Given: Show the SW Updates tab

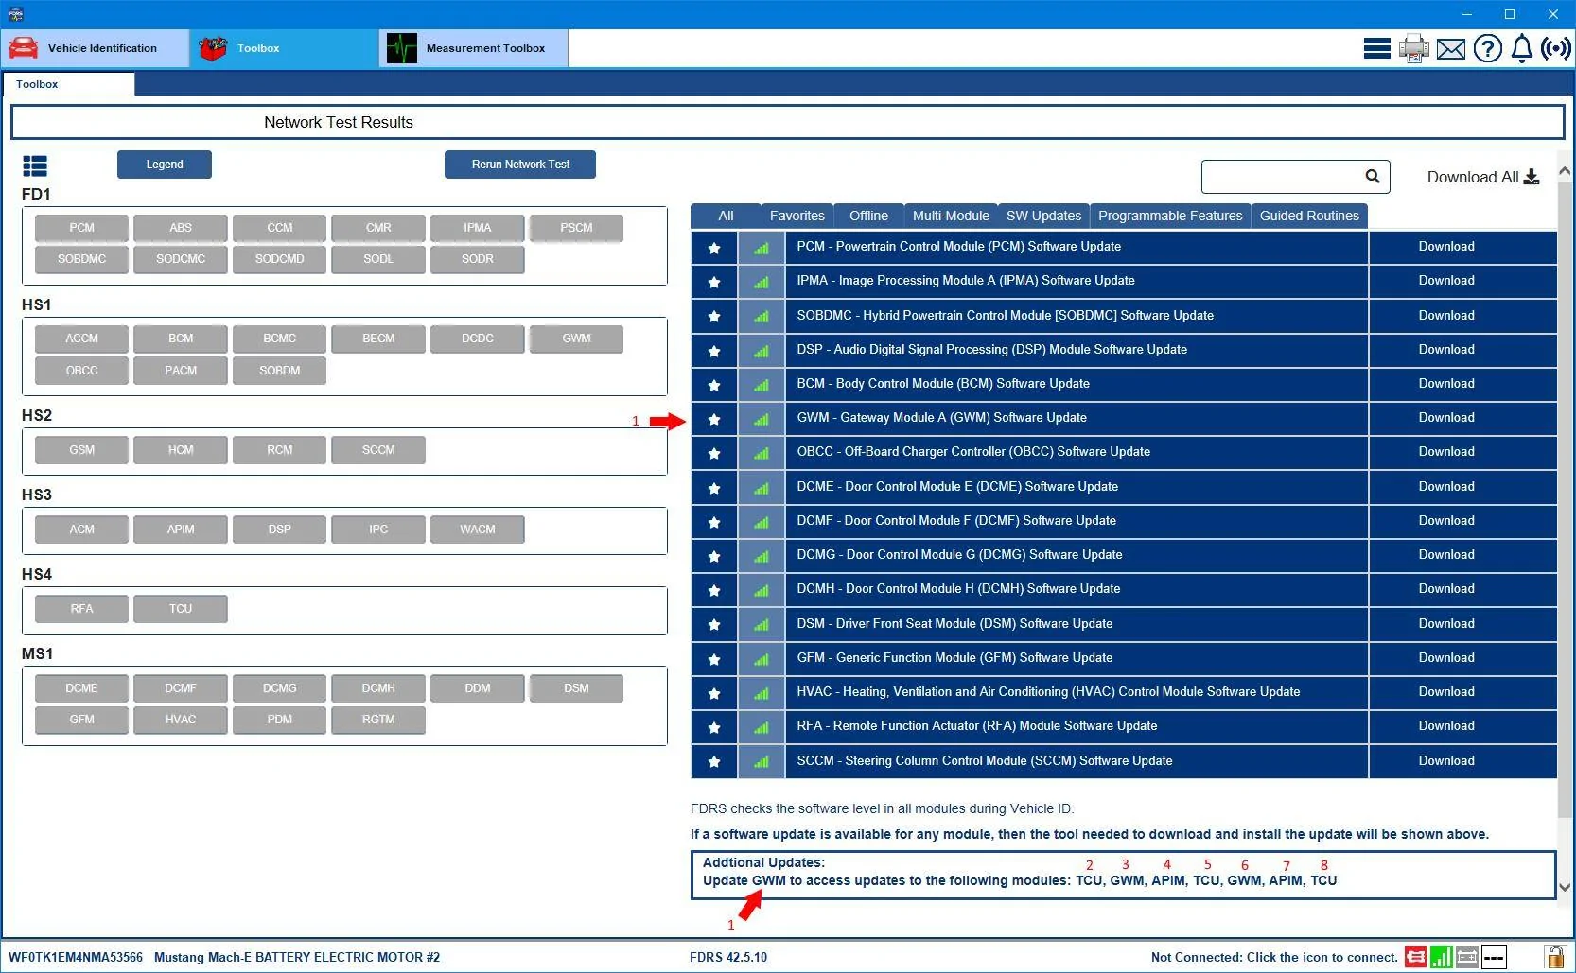Looking at the screenshot, I should point(1043,216).
